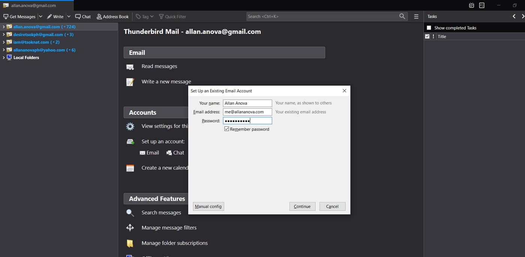
Task: Open the Get Messages dropdown arrow
Action: [40, 16]
